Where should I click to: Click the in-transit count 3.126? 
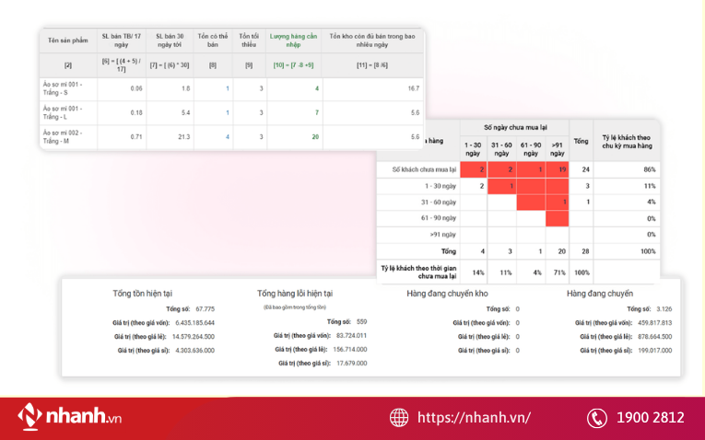tap(664, 309)
